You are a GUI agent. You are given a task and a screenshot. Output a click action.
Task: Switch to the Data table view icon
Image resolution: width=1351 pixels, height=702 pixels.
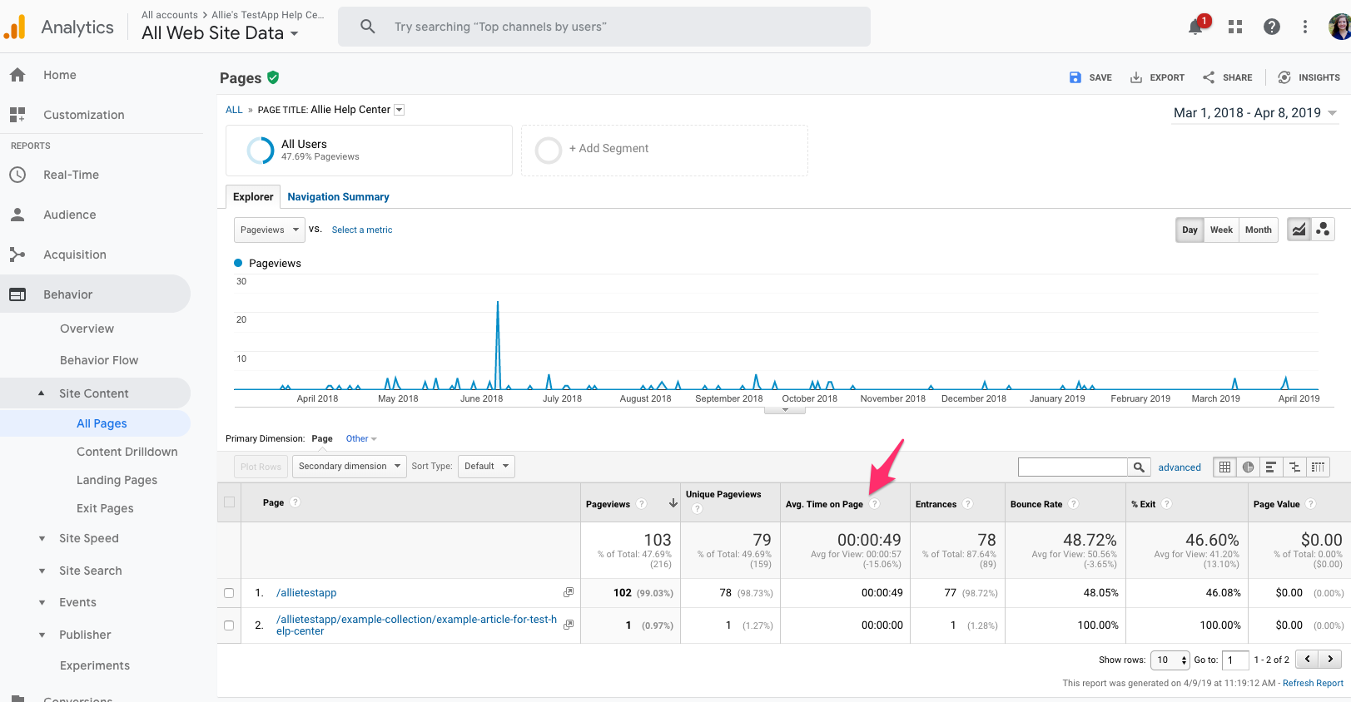pyautogui.click(x=1224, y=467)
